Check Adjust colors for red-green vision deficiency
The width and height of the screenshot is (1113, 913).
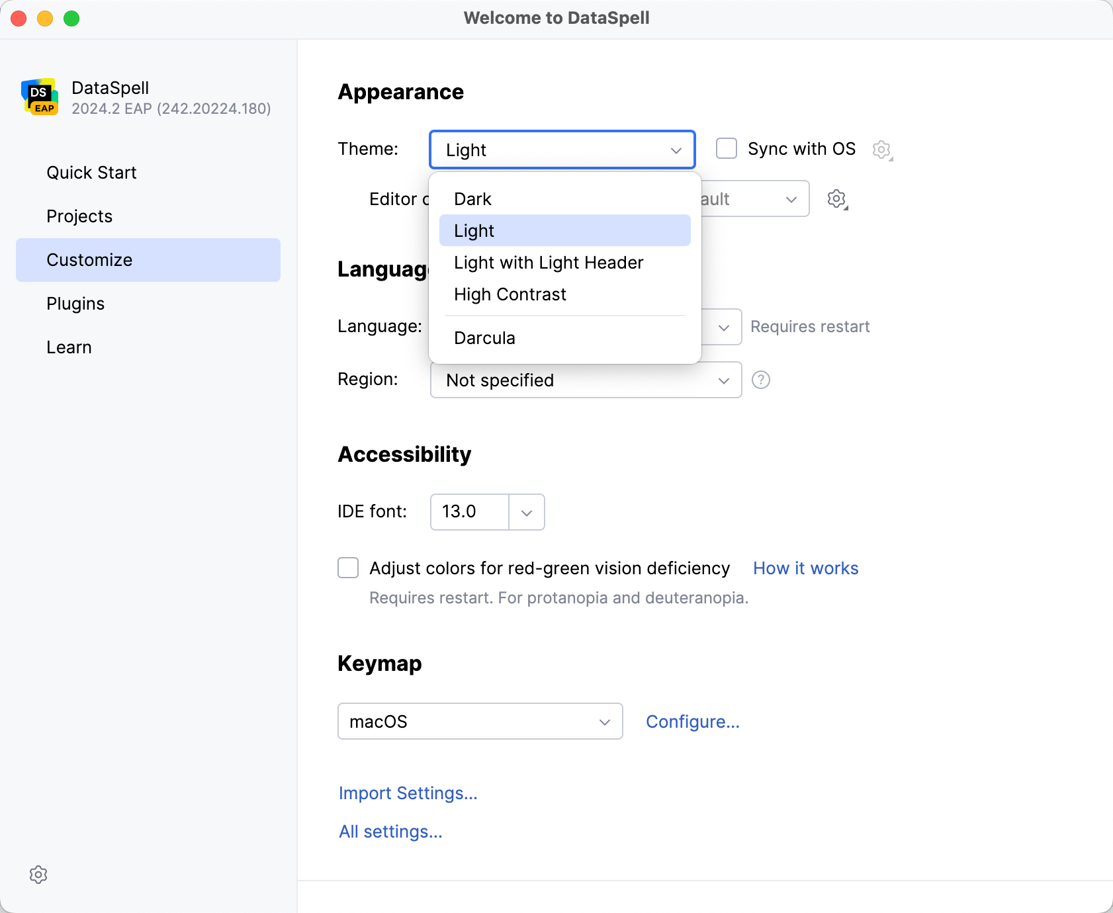coord(348,568)
